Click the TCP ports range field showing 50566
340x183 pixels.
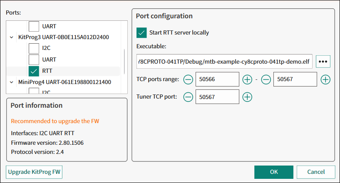pyautogui.click(x=217, y=79)
